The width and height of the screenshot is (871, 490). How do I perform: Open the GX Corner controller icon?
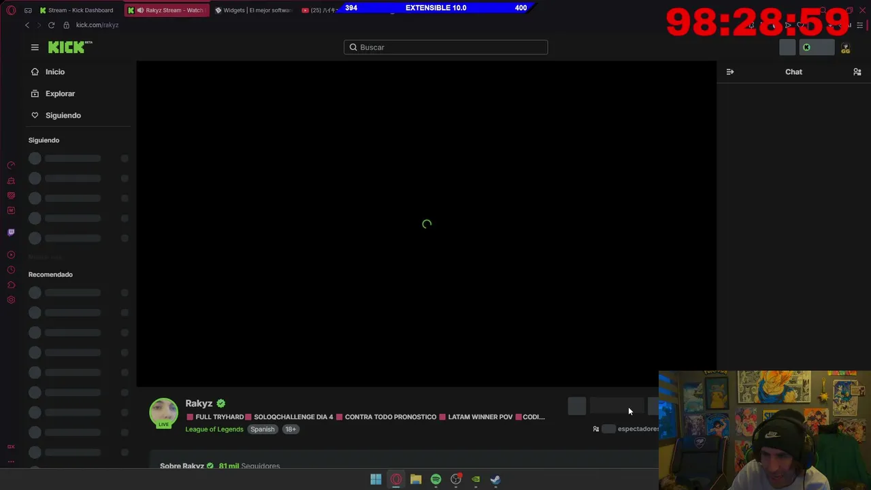point(28,10)
